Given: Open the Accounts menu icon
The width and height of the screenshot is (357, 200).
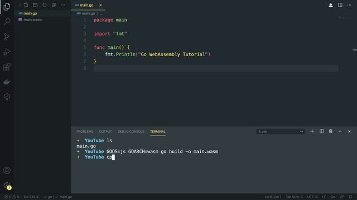Looking at the screenshot, I should [7, 171].
